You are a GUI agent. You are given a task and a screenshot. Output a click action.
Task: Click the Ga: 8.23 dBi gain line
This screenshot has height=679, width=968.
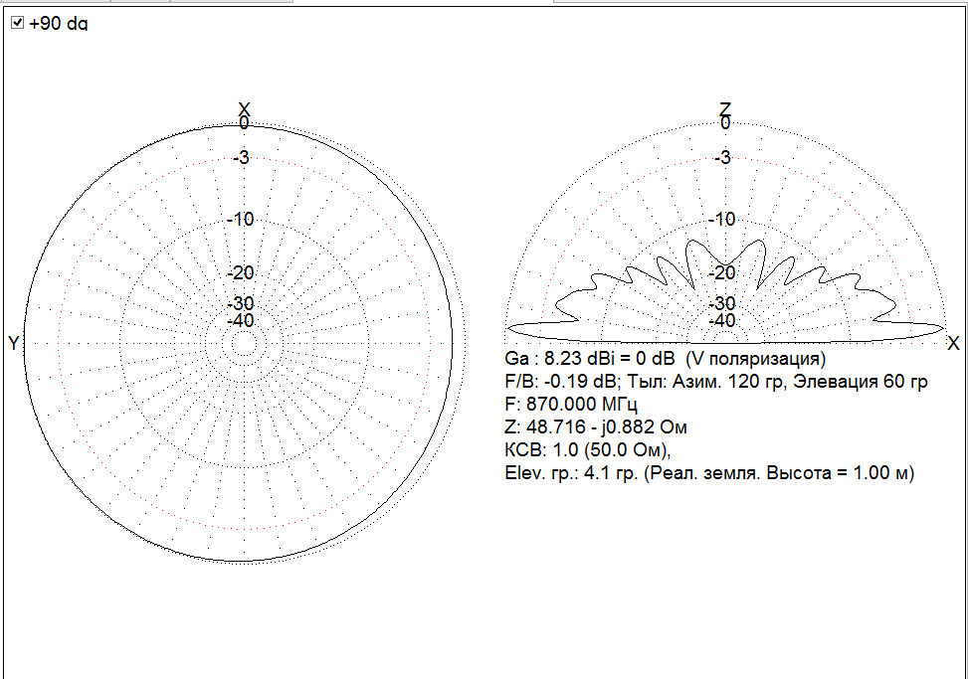point(665,359)
